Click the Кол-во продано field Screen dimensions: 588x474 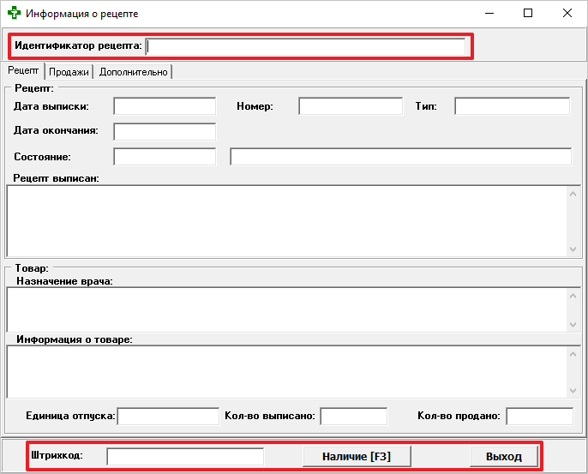click(539, 416)
